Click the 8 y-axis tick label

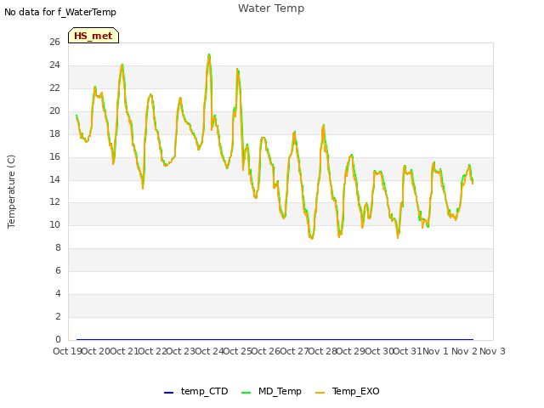click(58, 247)
